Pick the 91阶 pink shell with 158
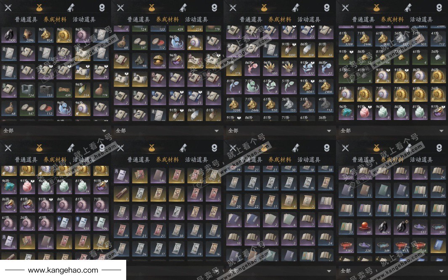Screen dimensions: 448x280 pyautogui.click(x=46, y=205)
